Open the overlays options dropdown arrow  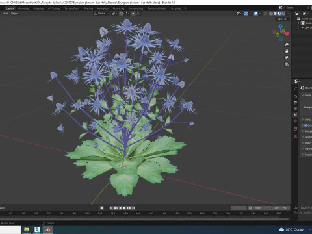[x=260, y=14]
